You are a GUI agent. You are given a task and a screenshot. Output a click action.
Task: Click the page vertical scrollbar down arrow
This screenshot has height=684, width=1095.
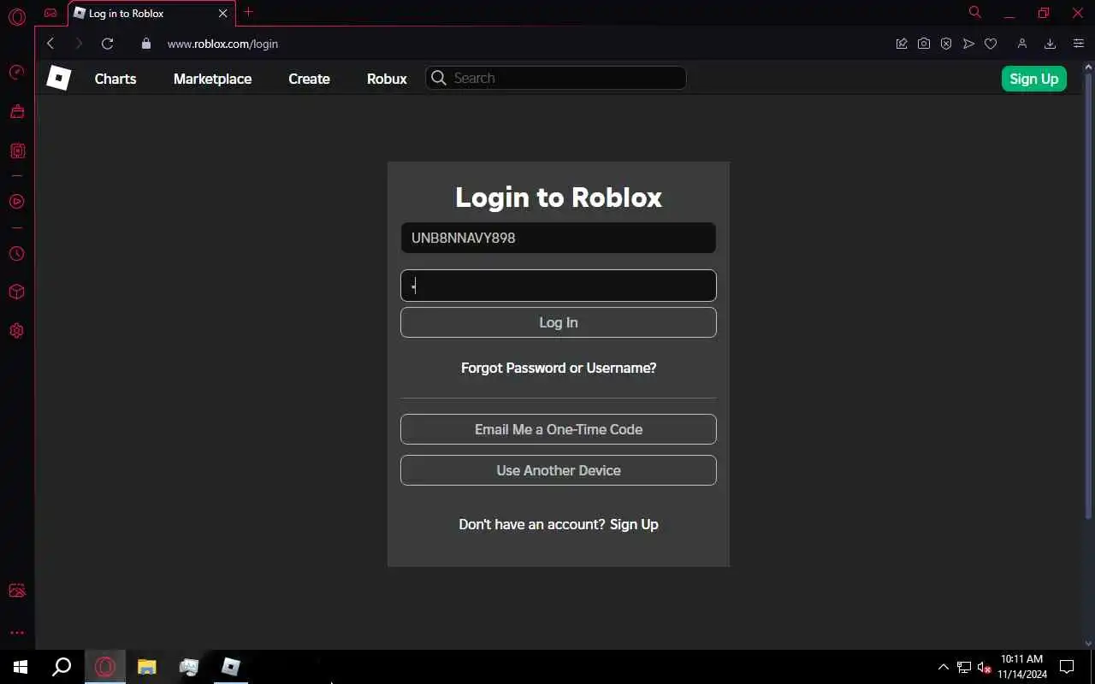coord(1088,644)
